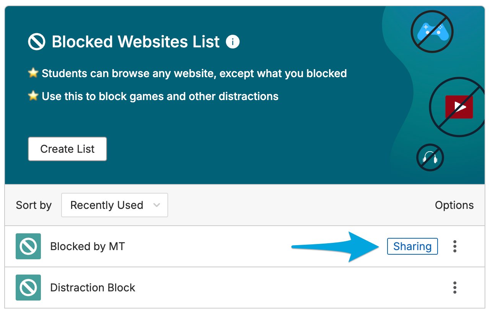This screenshot has width=493, height=320.
Task: Click the first star bullet about browsing websites
Action: [x=33, y=73]
